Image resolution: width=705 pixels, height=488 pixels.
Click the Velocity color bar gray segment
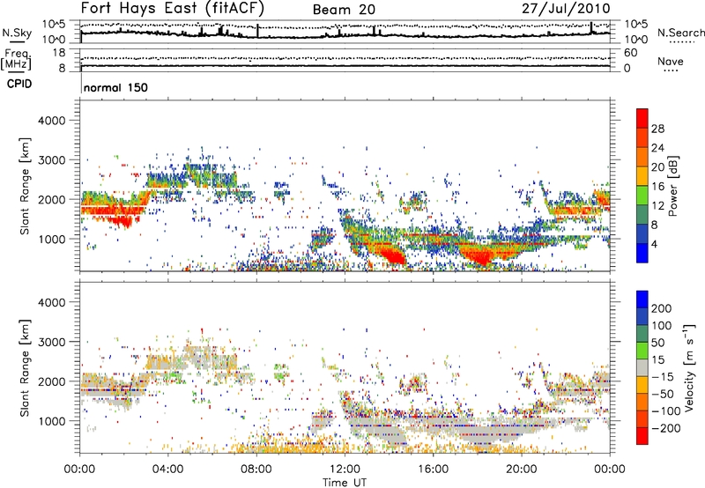642,367
